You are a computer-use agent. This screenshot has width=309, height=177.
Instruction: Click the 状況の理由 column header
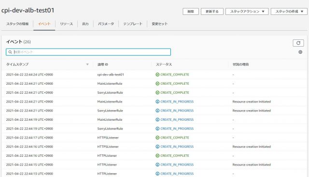240,64
